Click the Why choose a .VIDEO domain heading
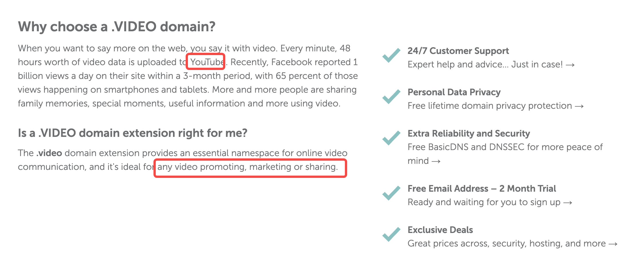The height and width of the screenshot is (272, 634). (x=117, y=27)
